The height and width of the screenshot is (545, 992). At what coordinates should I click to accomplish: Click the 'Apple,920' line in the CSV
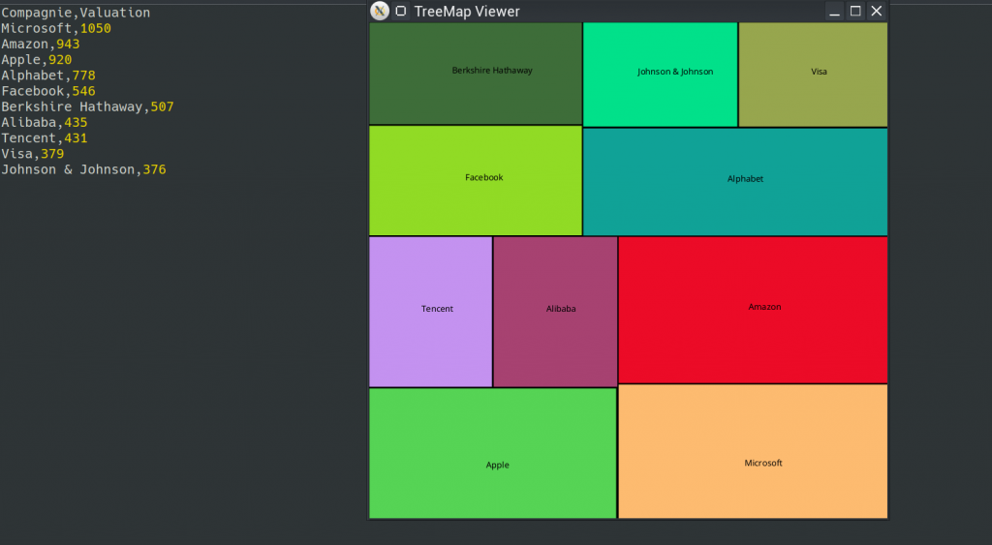pos(36,60)
